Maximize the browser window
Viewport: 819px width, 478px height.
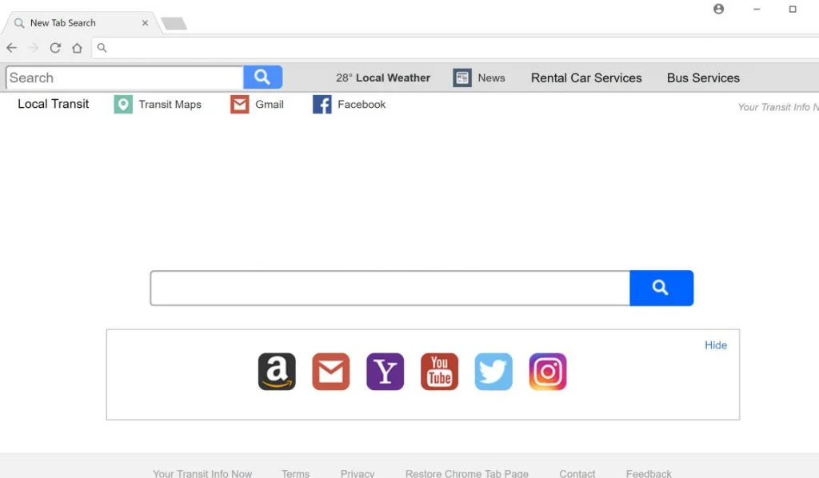click(x=793, y=9)
